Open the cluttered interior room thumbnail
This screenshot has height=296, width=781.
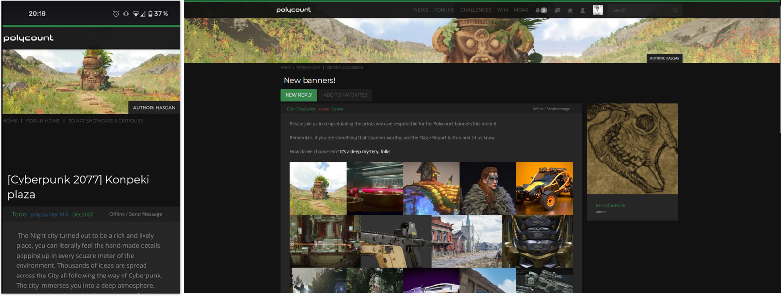(325, 241)
